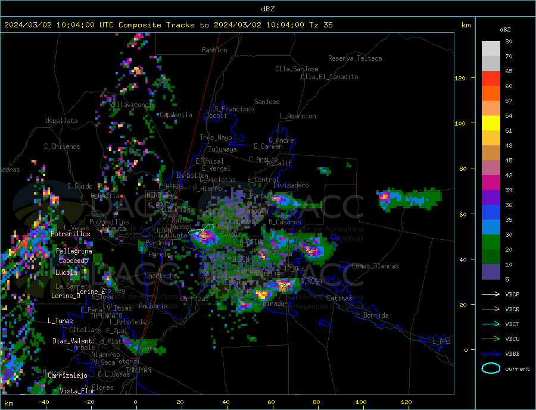This screenshot has height=410, width=536.
Task: Click the '100' tick on horizontal axis
Action: coord(361,402)
